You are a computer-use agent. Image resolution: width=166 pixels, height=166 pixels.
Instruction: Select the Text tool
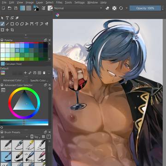point(7,18)
